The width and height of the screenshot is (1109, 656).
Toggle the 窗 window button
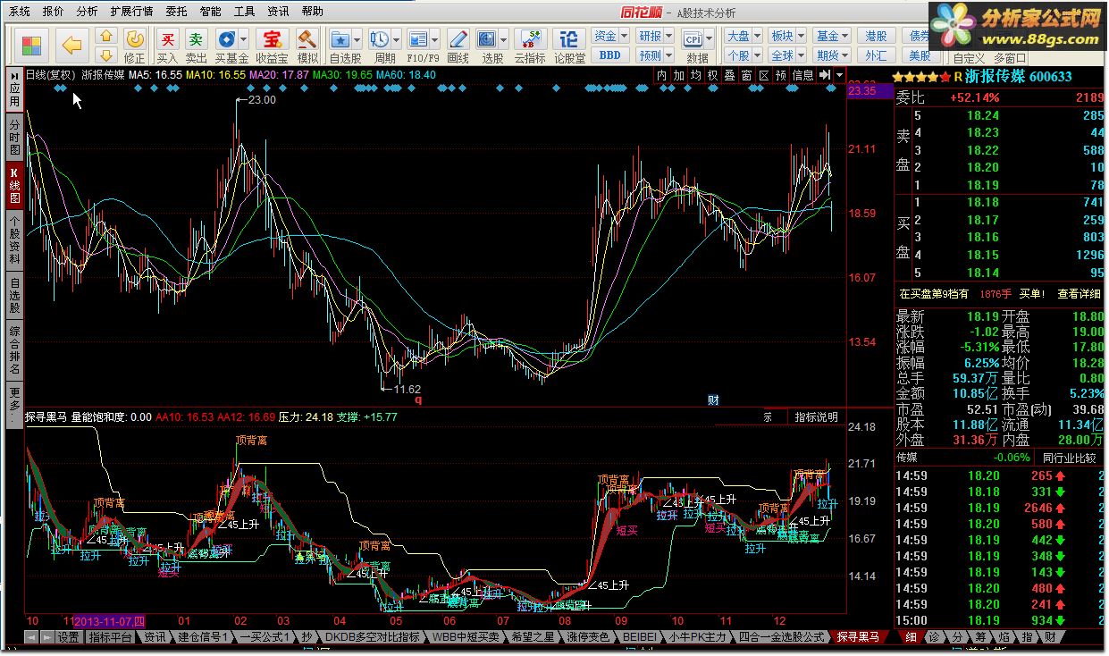pyautogui.click(x=746, y=75)
